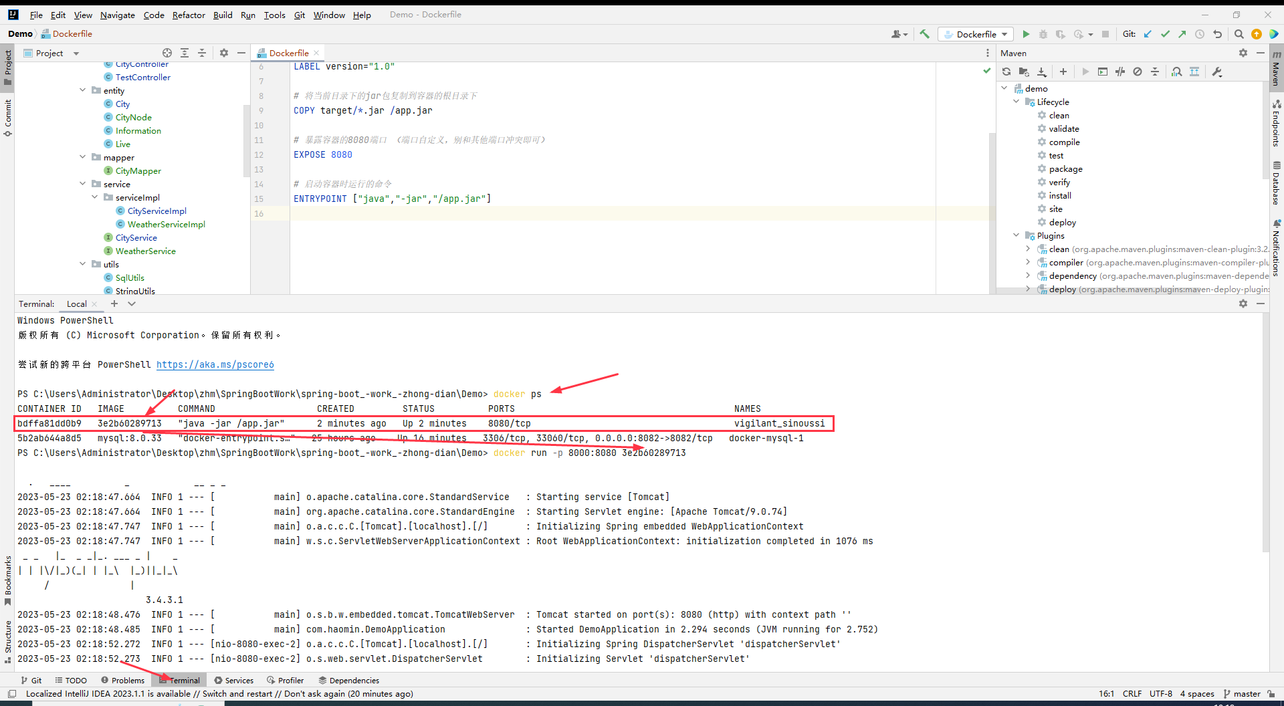Image resolution: width=1284 pixels, height=706 pixels.
Task: Reload all Maven projects
Action: click(1006, 72)
